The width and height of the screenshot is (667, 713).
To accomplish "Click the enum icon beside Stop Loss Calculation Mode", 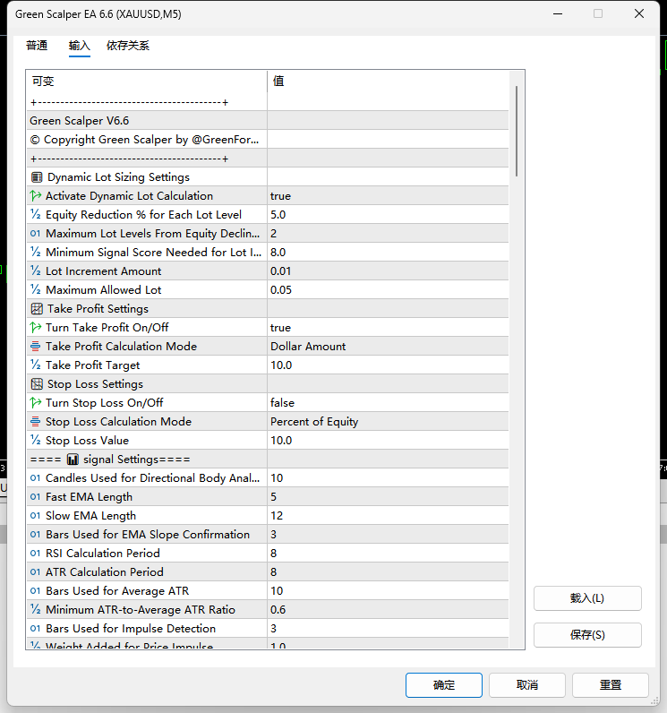I will [x=36, y=421].
